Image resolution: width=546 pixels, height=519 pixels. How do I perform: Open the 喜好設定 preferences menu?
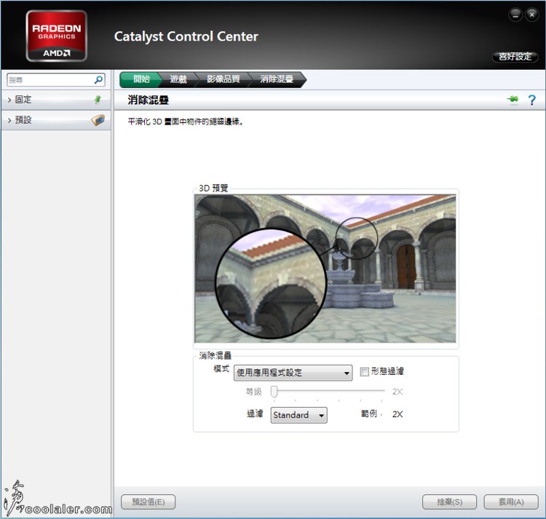point(515,56)
